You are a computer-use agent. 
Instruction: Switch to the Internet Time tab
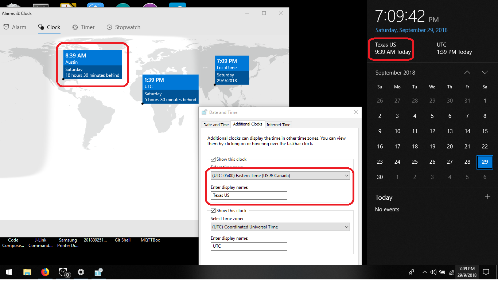click(x=278, y=124)
